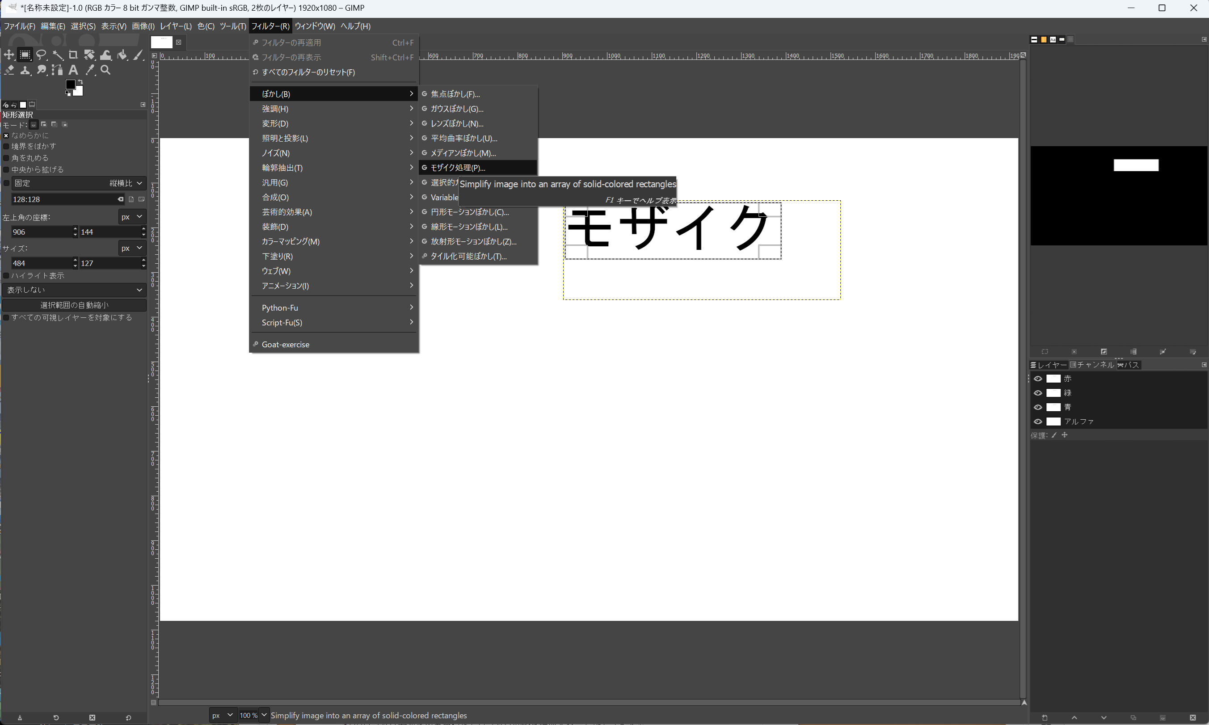
Task: Click the restore tool preset icon
Action: [56, 718]
